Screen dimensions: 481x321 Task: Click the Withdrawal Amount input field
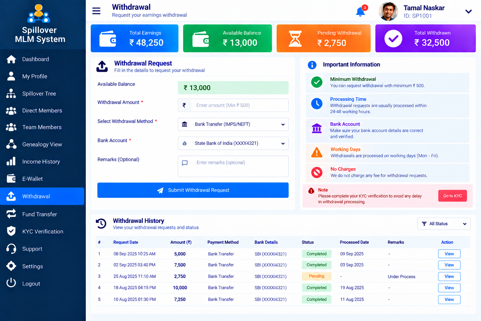tap(233, 105)
